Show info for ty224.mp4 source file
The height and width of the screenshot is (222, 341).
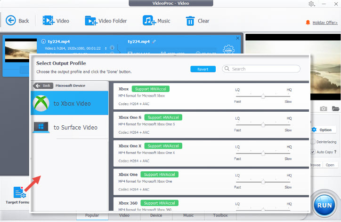pyautogui.click(x=43, y=41)
